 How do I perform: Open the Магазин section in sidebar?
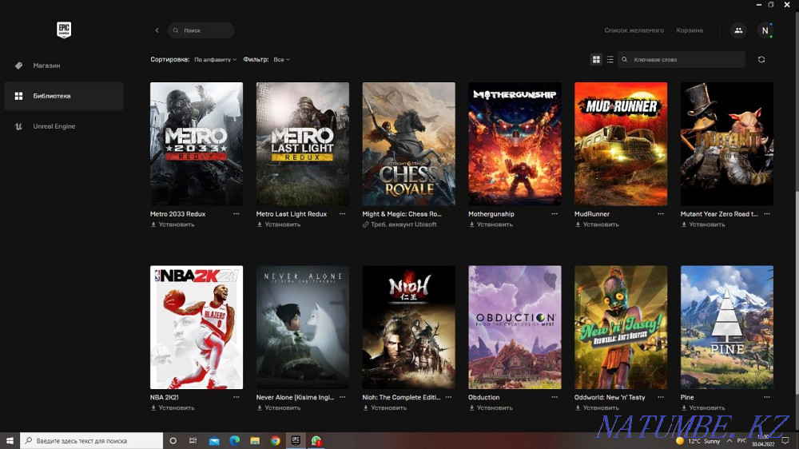[x=46, y=66]
